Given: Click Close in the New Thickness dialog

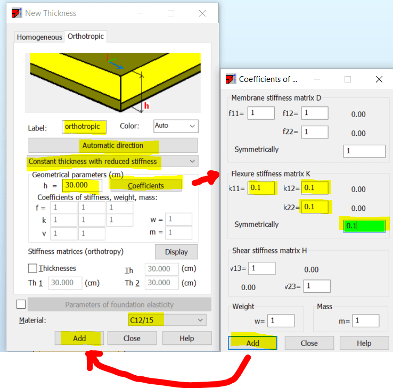Looking at the screenshot, I should click(132, 338).
